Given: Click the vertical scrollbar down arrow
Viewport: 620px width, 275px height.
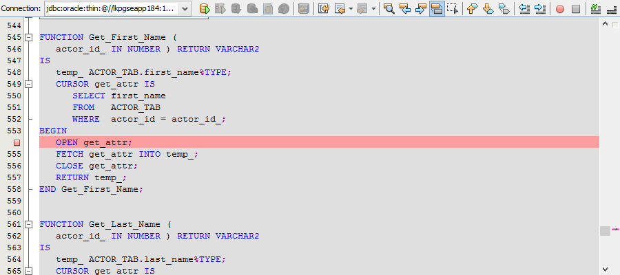Looking at the screenshot, I should [x=605, y=269].
